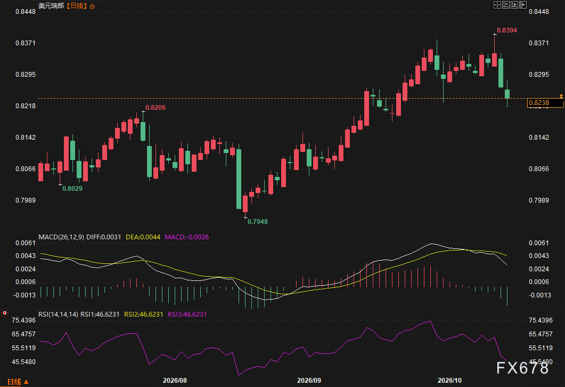Click the orange 0.8238 current price tag
Screen dimensions: 565x387
(x=545, y=103)
